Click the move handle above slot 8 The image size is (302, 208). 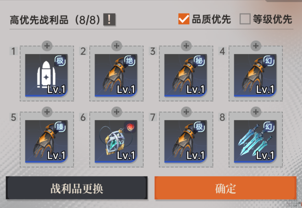[256, 112]
